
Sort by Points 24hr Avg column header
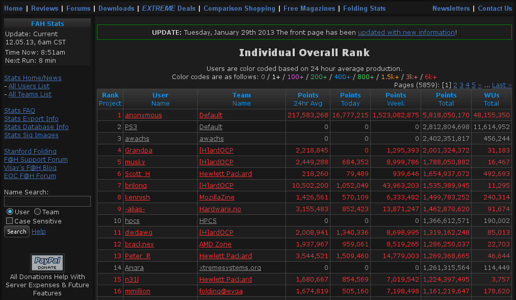[x=308, y=99]
